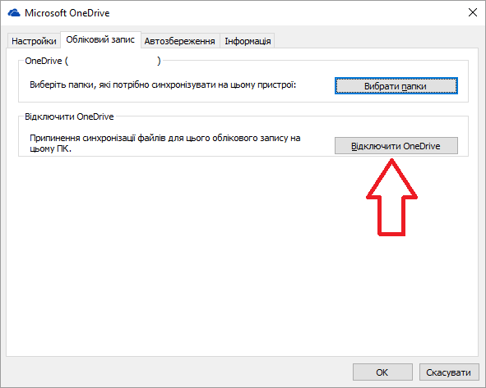Close the Microsoft OneDrive dialog

point(473,12)
